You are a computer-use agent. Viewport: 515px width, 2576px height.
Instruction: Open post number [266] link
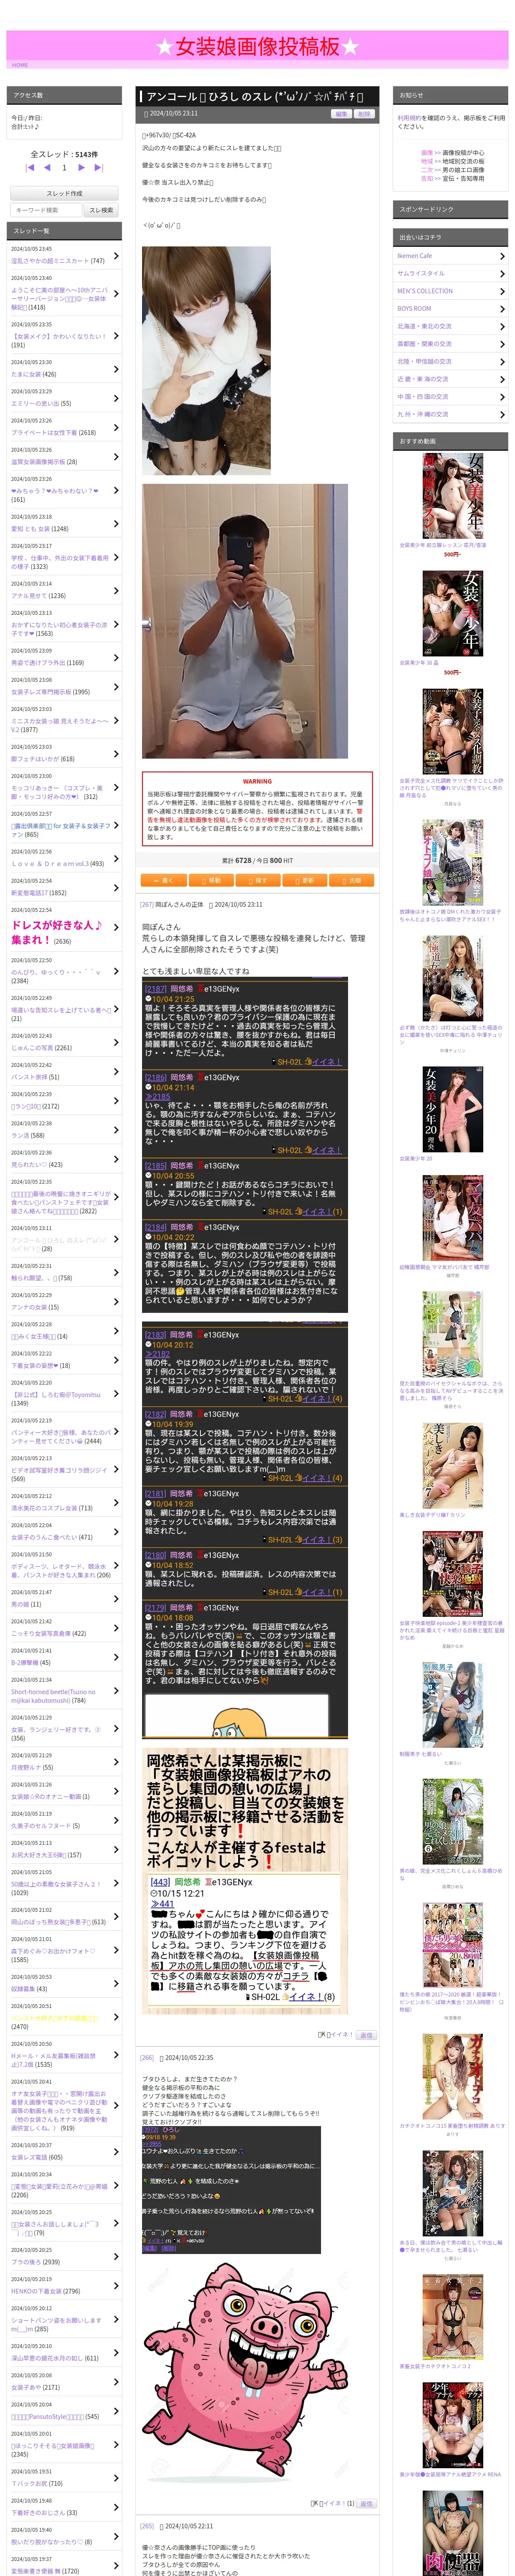147,2057
